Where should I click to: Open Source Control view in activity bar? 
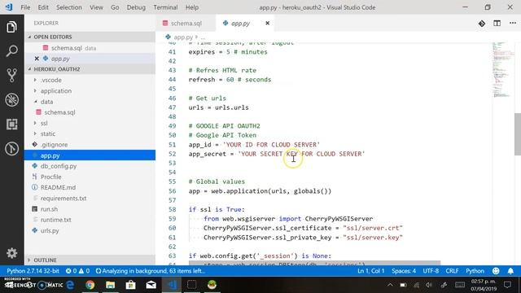11,76
